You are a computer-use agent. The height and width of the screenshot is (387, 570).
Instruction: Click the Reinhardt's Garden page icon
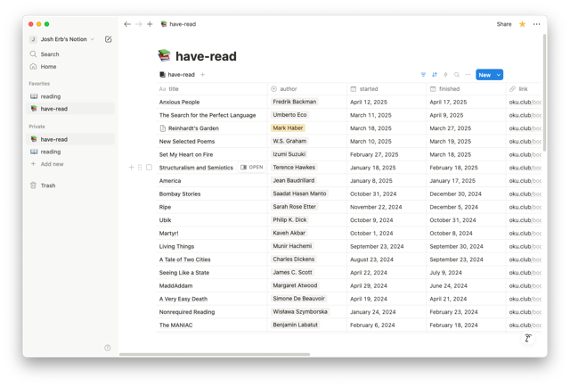point(163,128)
